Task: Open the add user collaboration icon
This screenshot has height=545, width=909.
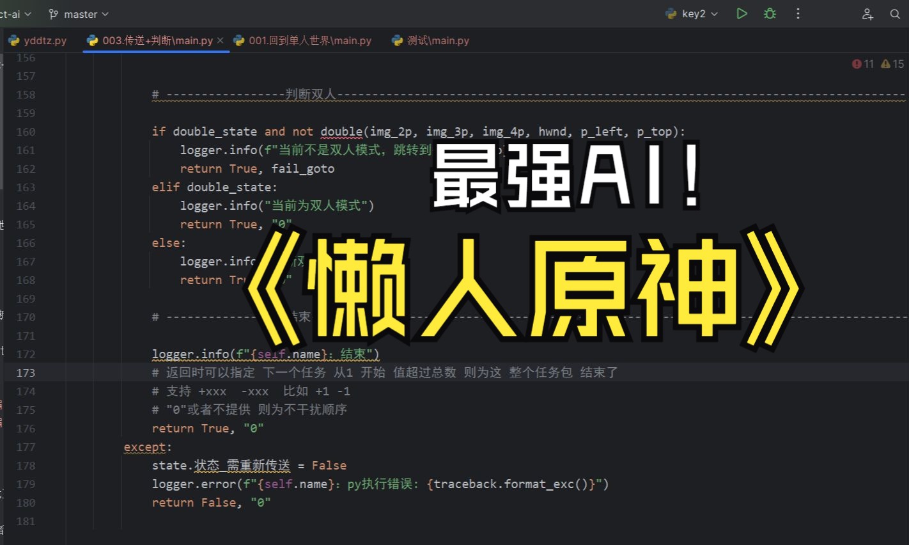Action: 867,14
